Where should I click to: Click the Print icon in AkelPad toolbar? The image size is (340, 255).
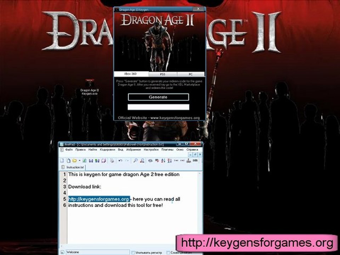pyautogui.click(x=112, y=161)
